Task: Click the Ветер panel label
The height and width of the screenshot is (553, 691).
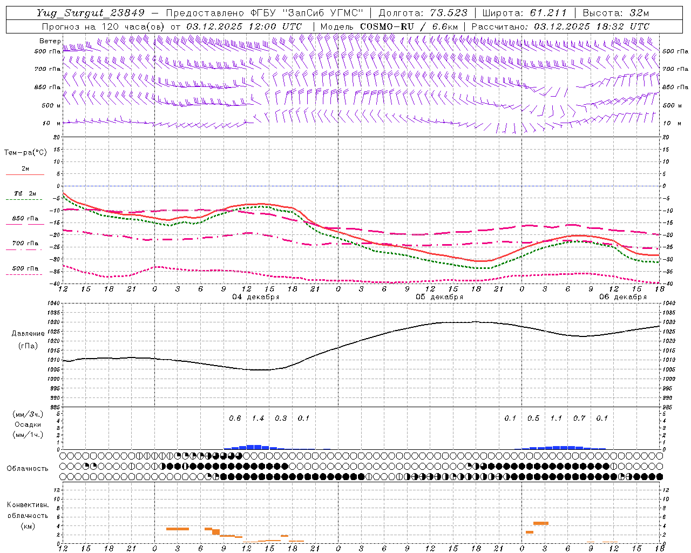Action: [x=50, y=41]
